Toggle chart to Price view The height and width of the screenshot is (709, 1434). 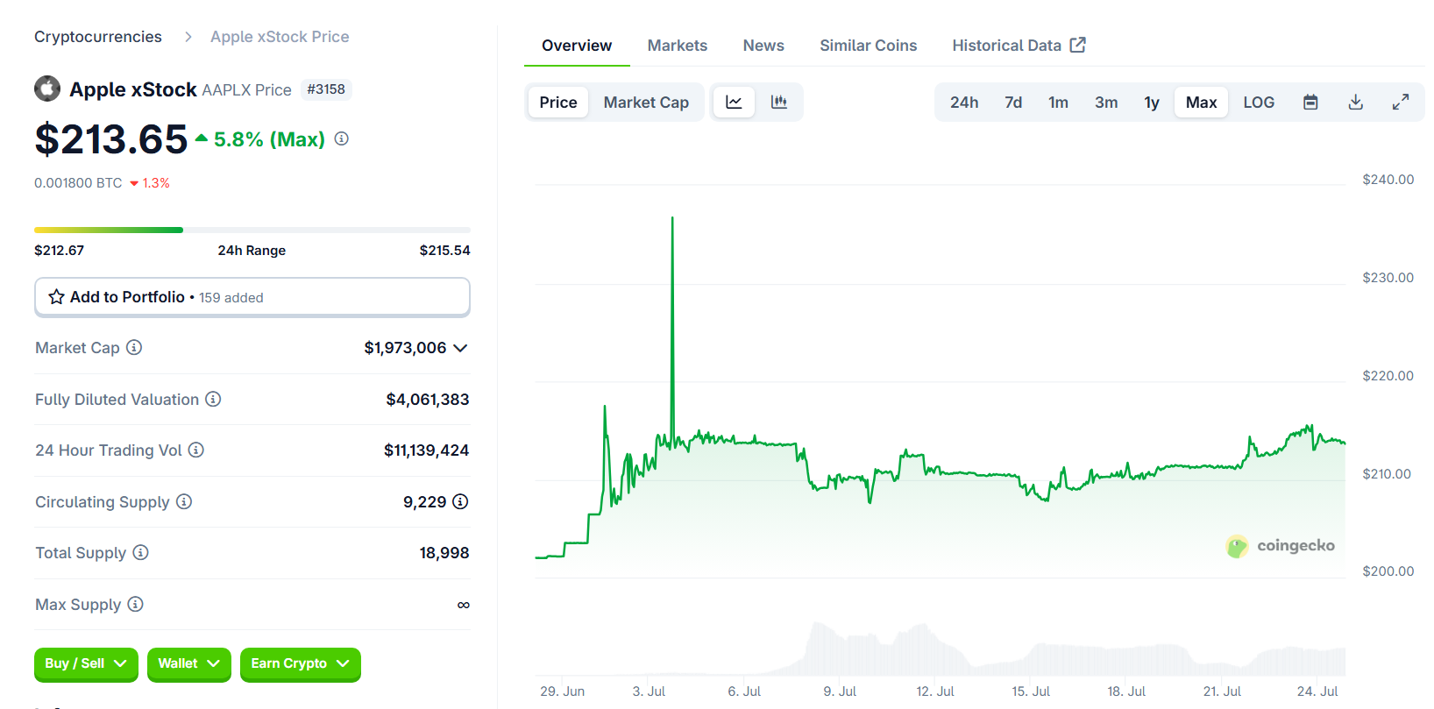point(558,103)
